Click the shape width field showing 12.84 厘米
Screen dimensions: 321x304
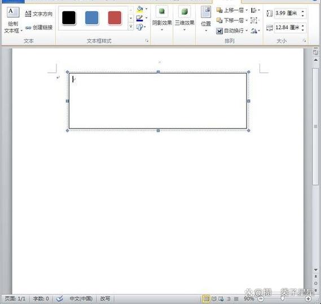(x=287, y=28)
